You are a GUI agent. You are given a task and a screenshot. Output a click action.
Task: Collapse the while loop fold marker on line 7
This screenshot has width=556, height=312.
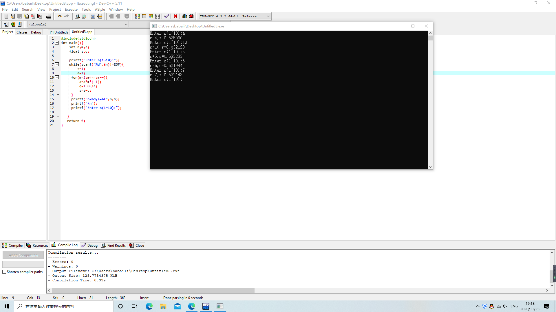click(57, 64)
